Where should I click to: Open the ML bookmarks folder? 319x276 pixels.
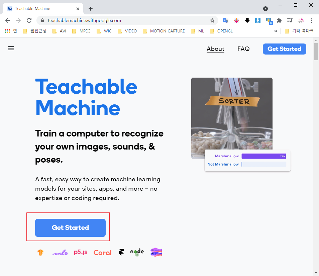pos(197,31)
